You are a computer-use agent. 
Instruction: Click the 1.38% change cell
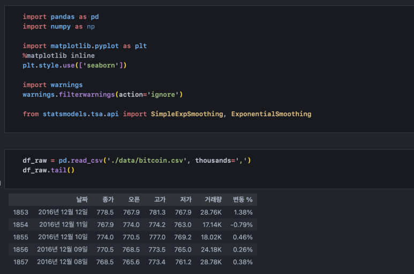[243, 212]
